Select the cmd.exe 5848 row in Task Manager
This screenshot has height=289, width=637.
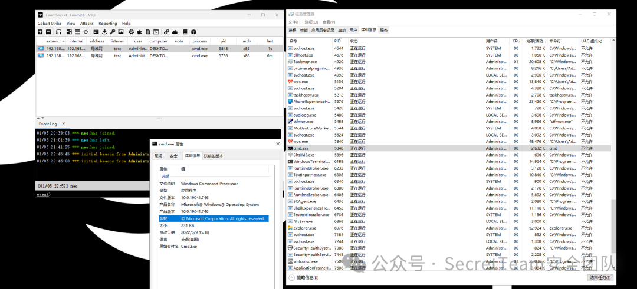pos(449,148)
